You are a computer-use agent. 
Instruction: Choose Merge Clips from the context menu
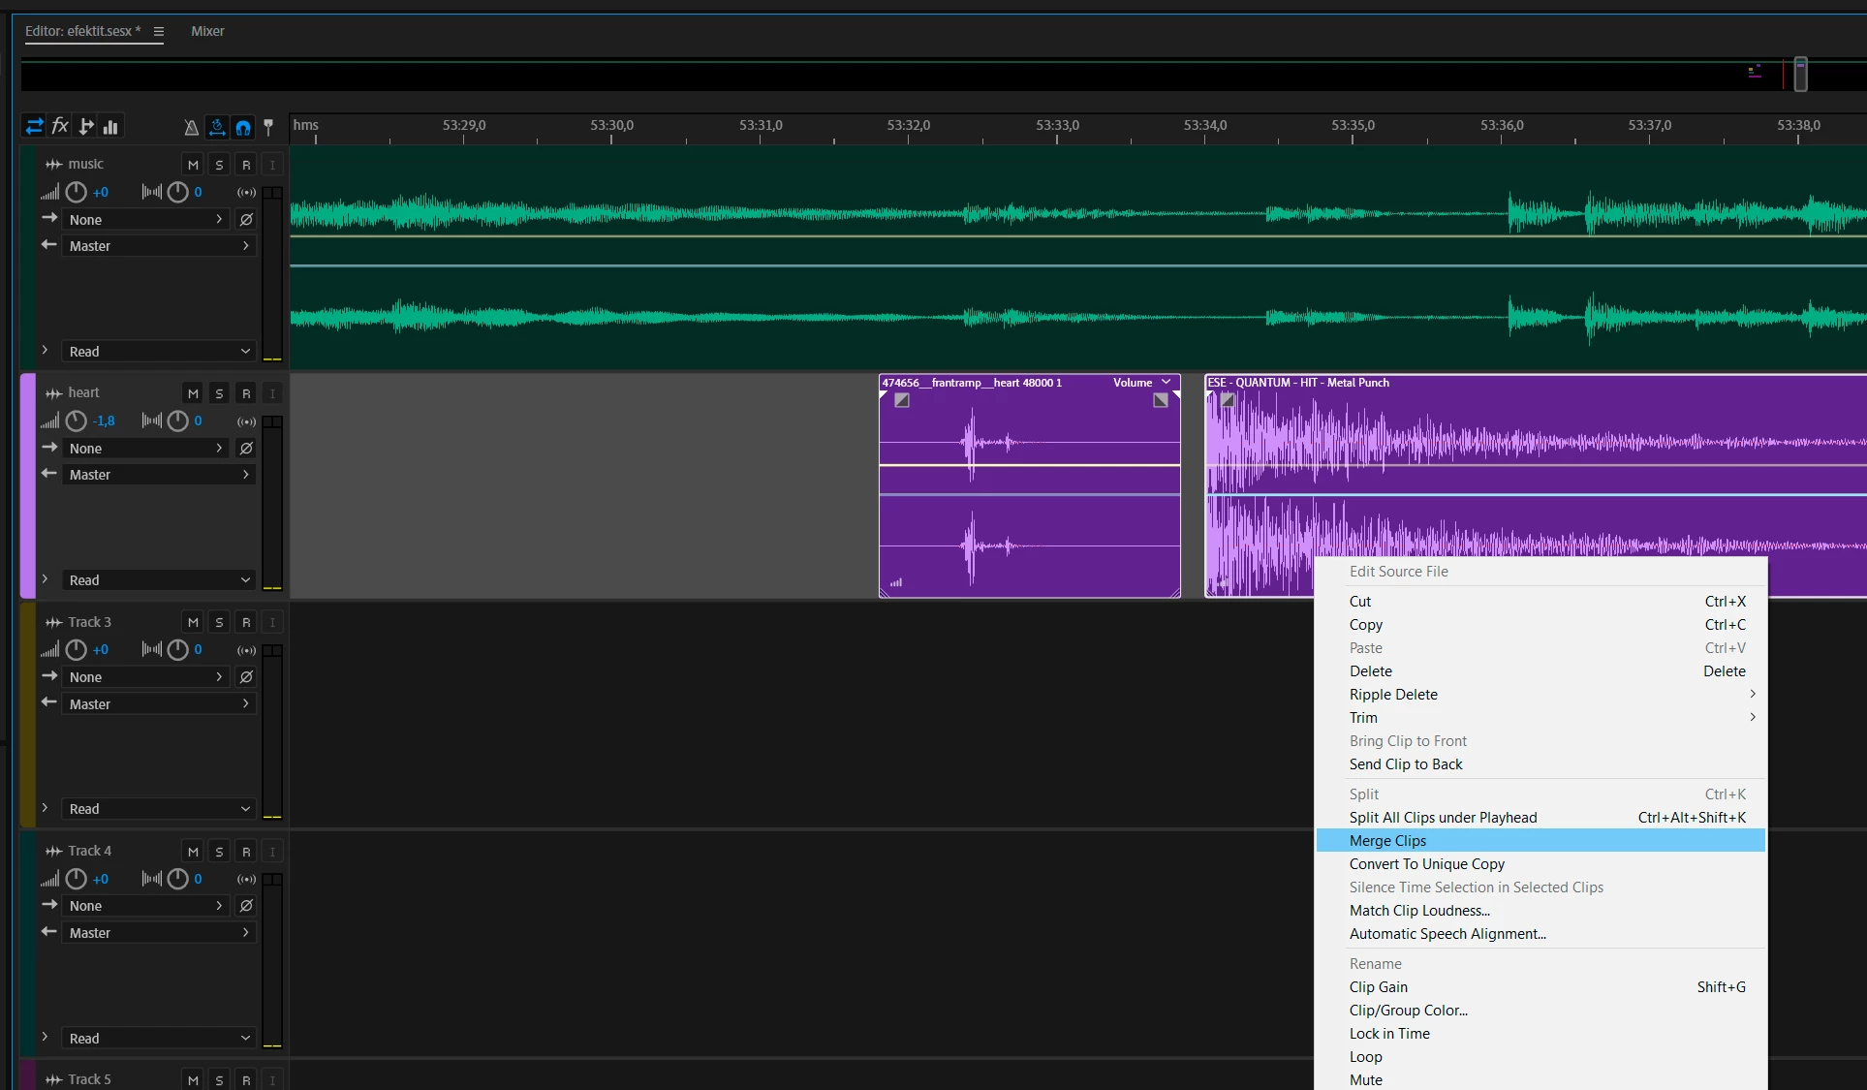pos(1387,841)
